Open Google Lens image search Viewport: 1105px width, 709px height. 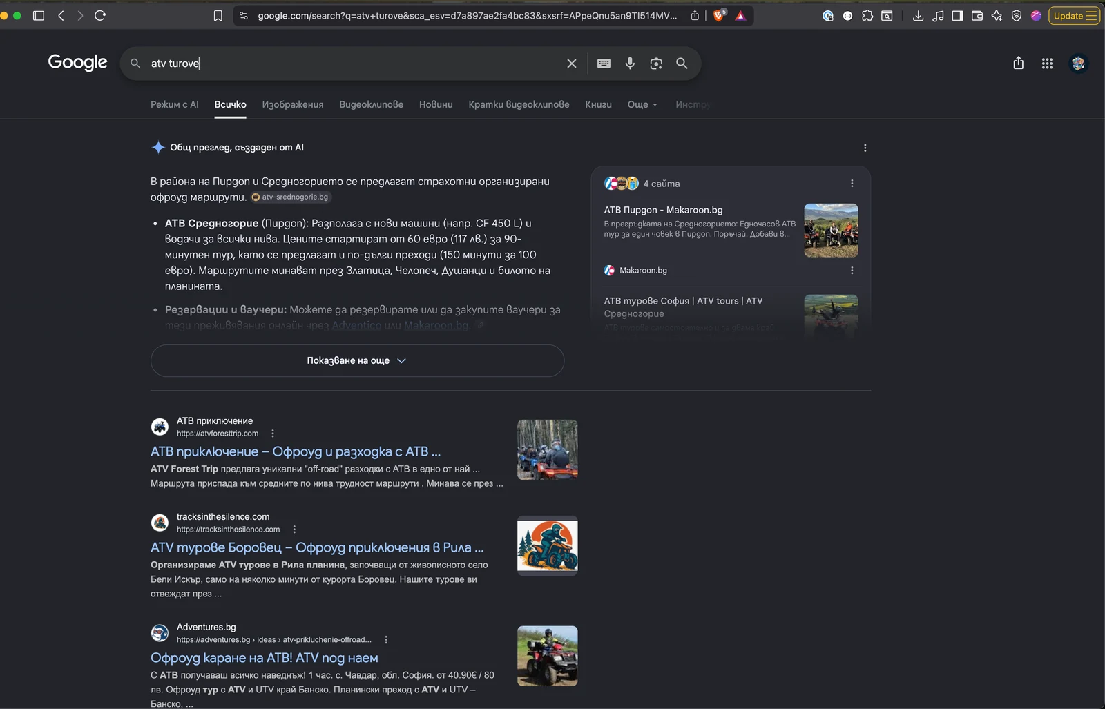(656, 63)
